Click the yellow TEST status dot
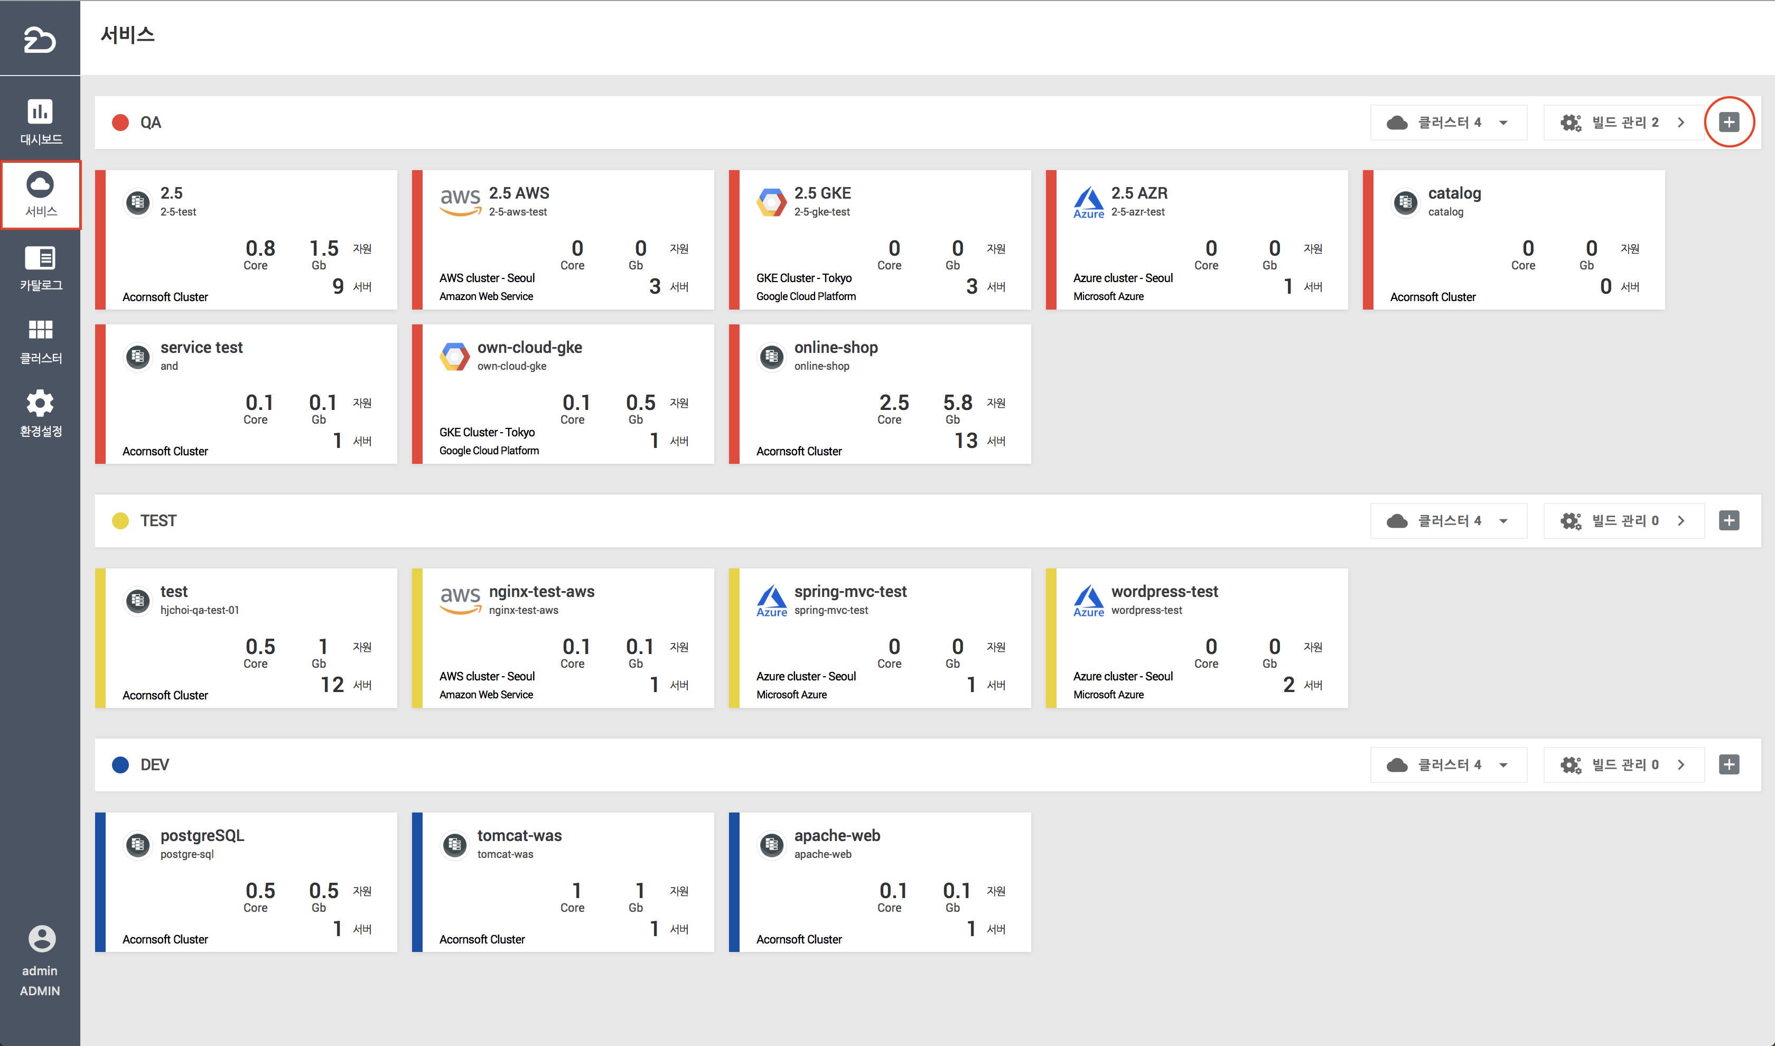1775x1046 pixels. point(120,521)
